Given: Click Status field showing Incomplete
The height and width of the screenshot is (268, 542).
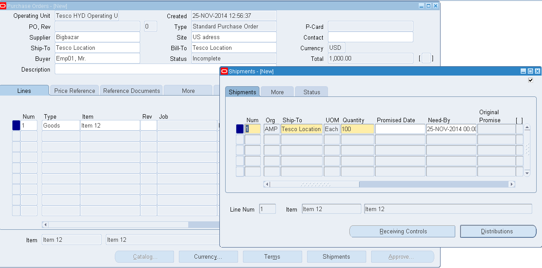Looking at the screenshot, I should (234, 58).
